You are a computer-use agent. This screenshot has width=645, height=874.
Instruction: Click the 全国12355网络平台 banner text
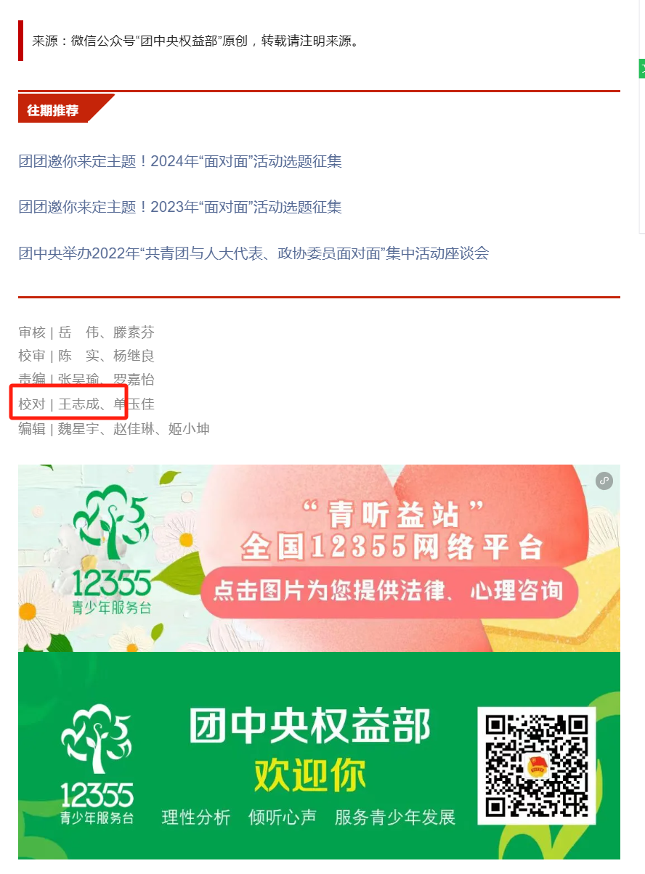(392, 547)
